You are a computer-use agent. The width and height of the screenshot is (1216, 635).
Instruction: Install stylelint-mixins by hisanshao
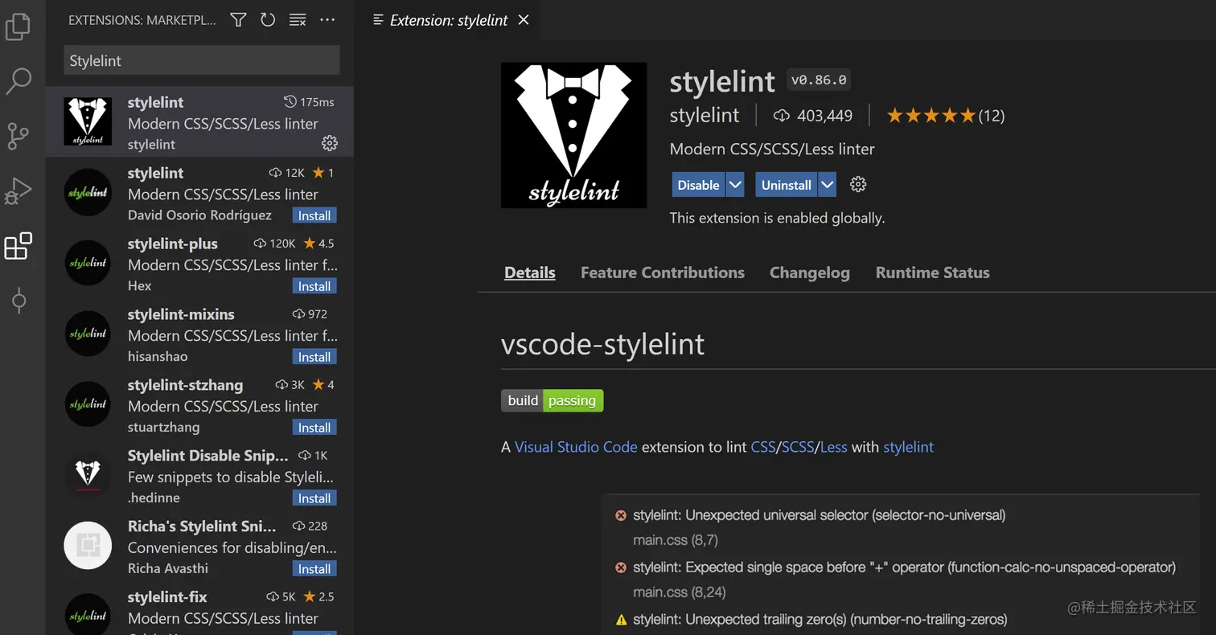(314, 357)
